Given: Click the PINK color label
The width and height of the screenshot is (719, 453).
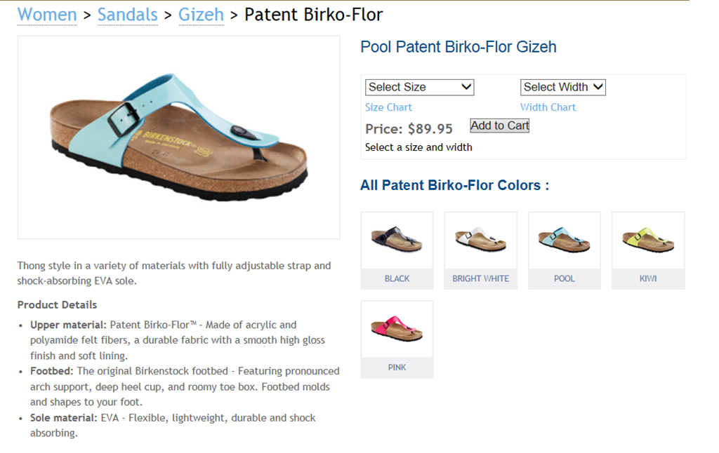Looking at the screenshot, I should 397,367.
